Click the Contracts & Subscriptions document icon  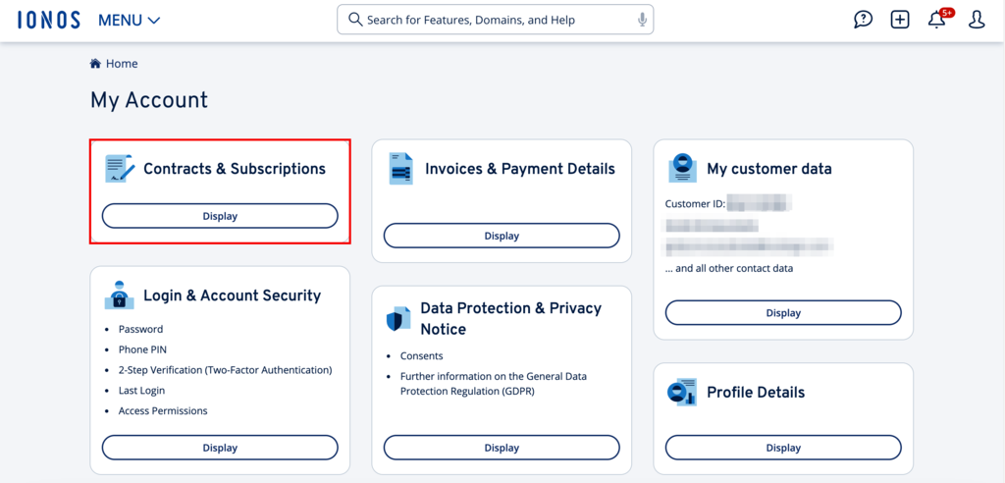(120, 169)
